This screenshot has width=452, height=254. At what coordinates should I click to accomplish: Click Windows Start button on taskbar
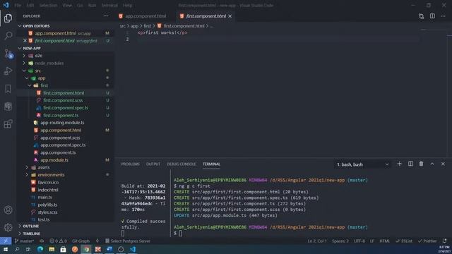pyautogui.click(x=6, y=249)
